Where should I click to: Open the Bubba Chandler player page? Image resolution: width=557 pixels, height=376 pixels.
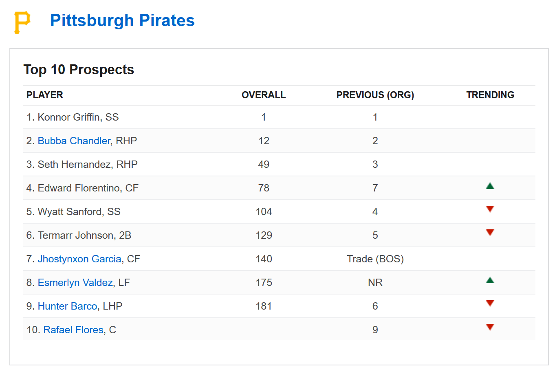pos(74,141)
